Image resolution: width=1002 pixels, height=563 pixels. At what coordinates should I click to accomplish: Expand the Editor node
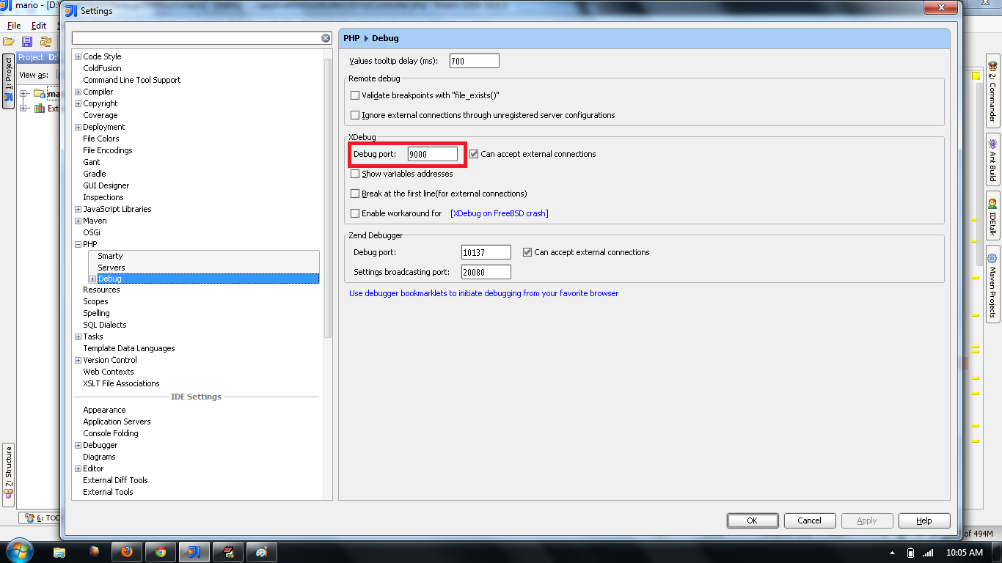(78, 468)
